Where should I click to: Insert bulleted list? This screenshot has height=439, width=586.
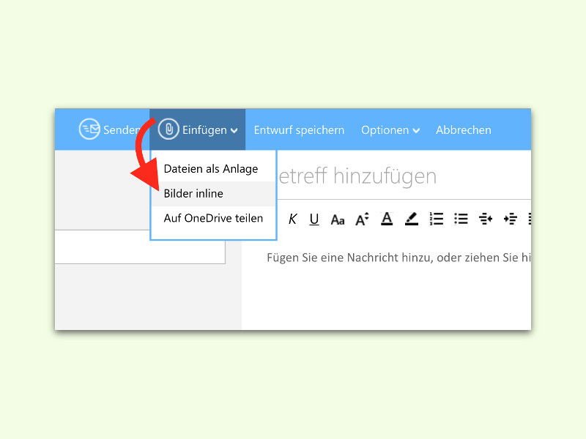tap(461, 219)
